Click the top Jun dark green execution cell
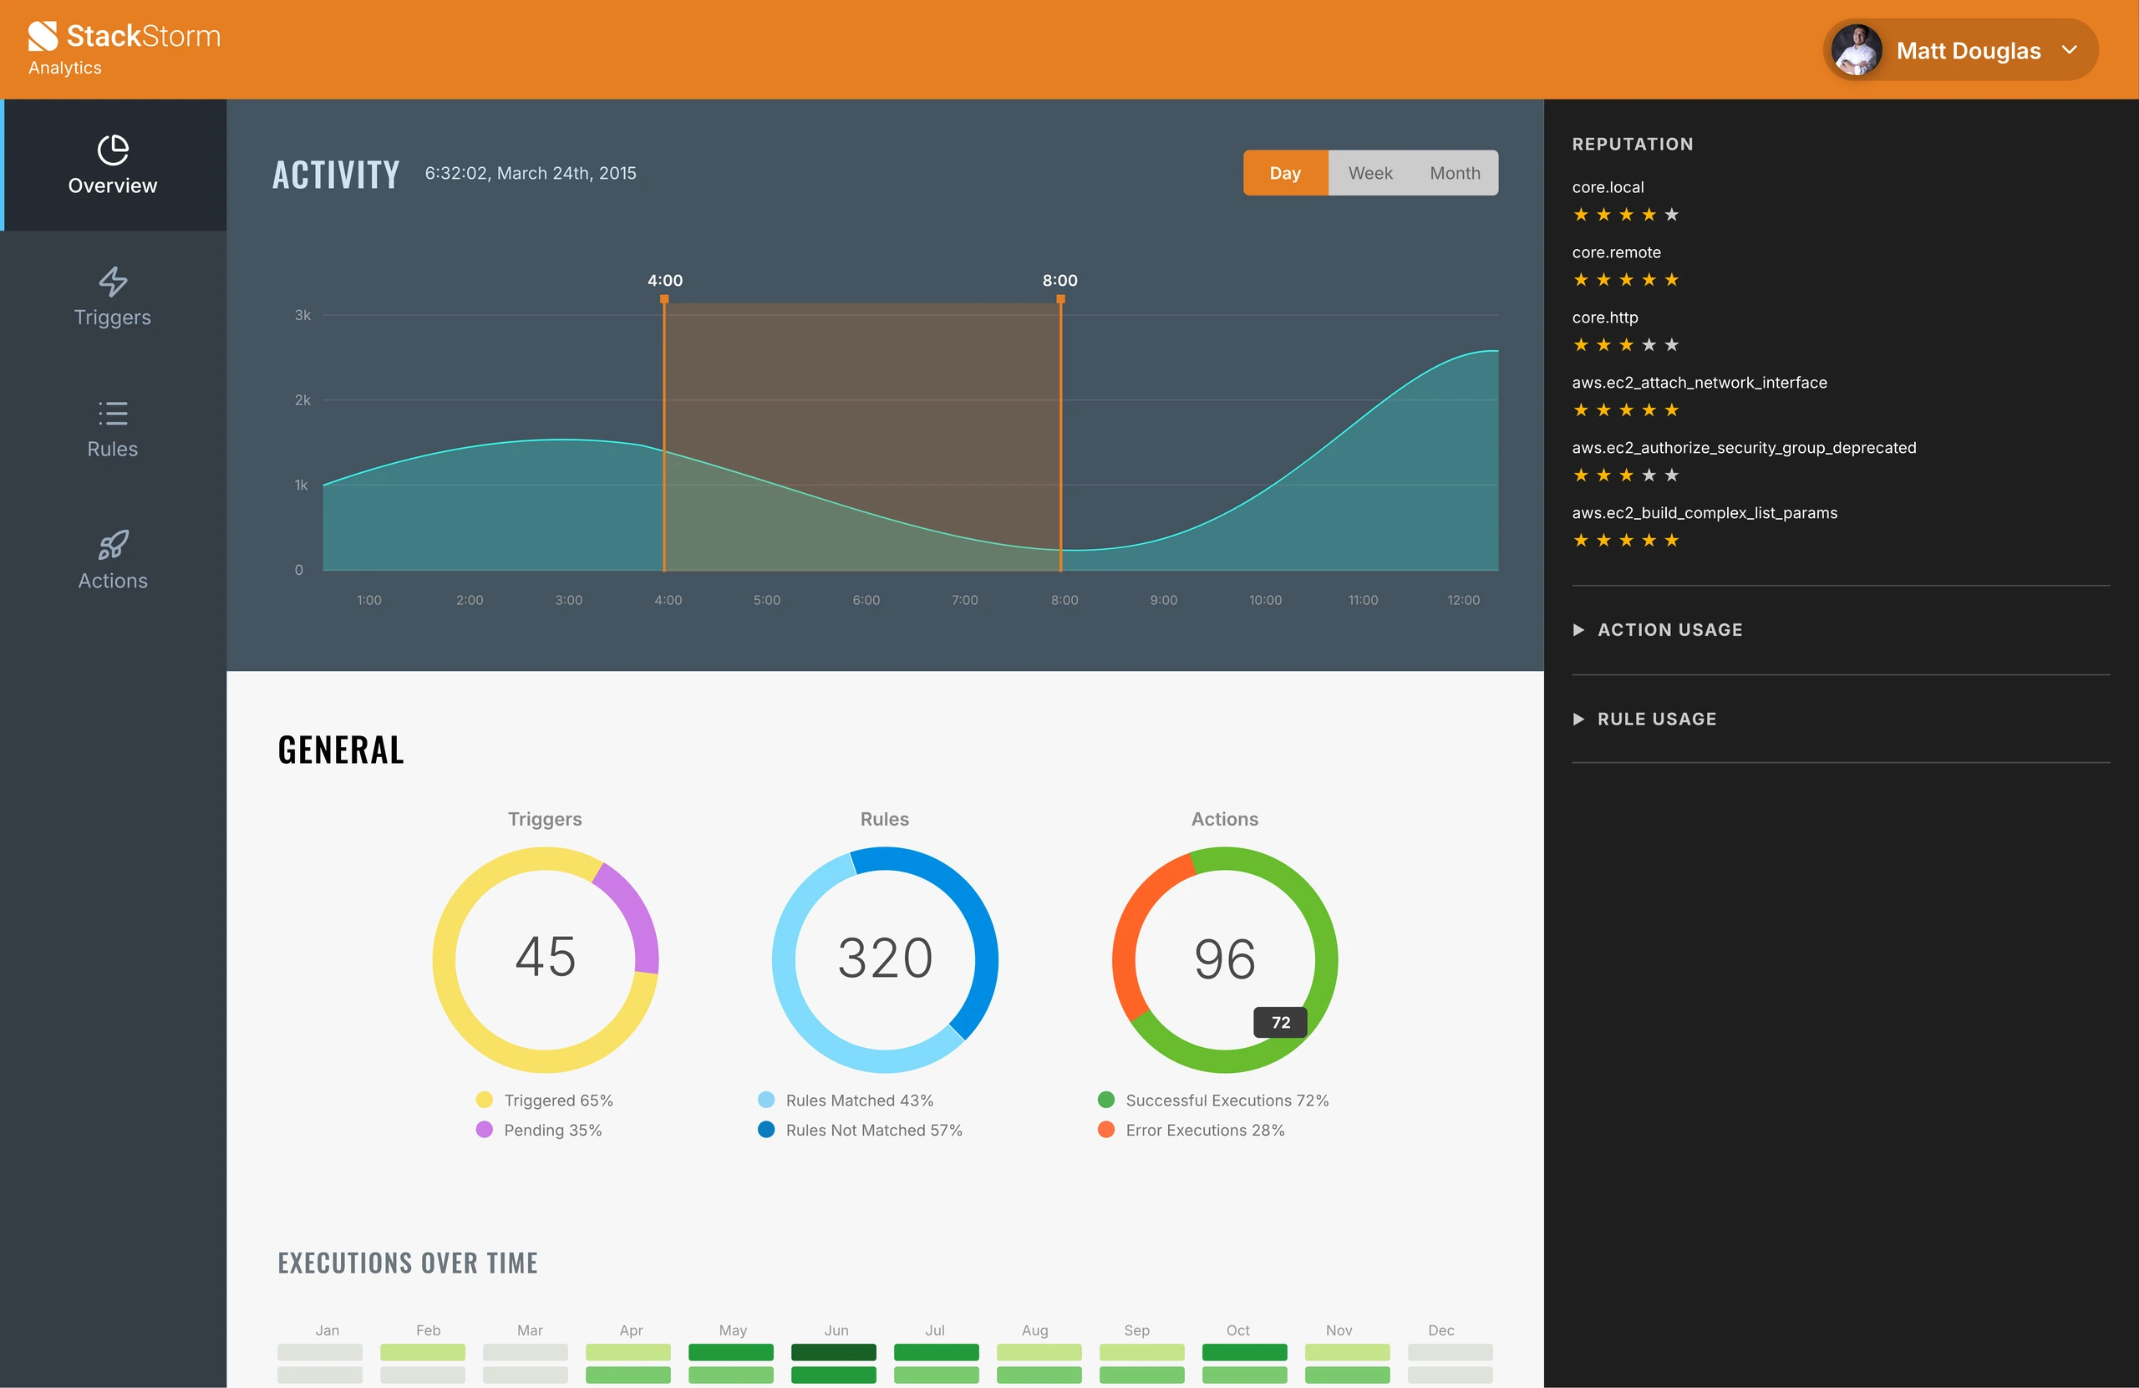Image resolution: width=2139 pixels, height=1388 pixels. pyautogui.click(x=834, y=1352)
